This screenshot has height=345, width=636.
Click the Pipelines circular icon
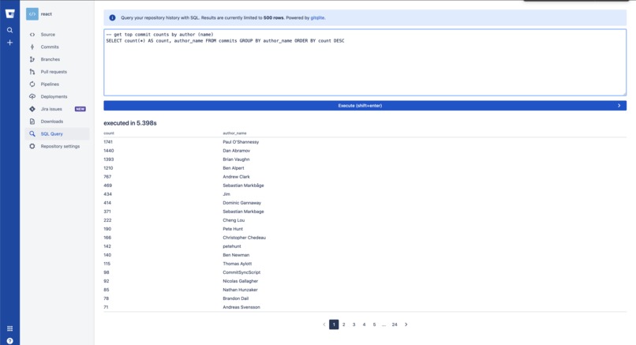pyautogui.click(x=32, y=84)
